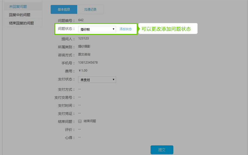Viewport: 248px width, 155px height.
Task: Click the consultation type 图文咨询
Action: pyautogui.click(x=84, y=54)
